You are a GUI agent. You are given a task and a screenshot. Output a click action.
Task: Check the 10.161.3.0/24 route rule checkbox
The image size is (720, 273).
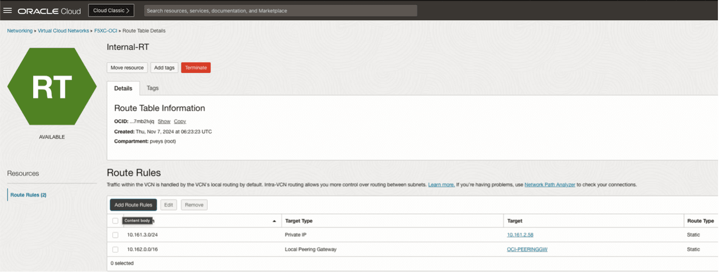(115, 235)
